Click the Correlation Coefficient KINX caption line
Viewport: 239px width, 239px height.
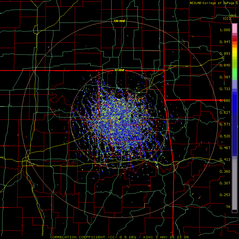[x=119, y=237]
